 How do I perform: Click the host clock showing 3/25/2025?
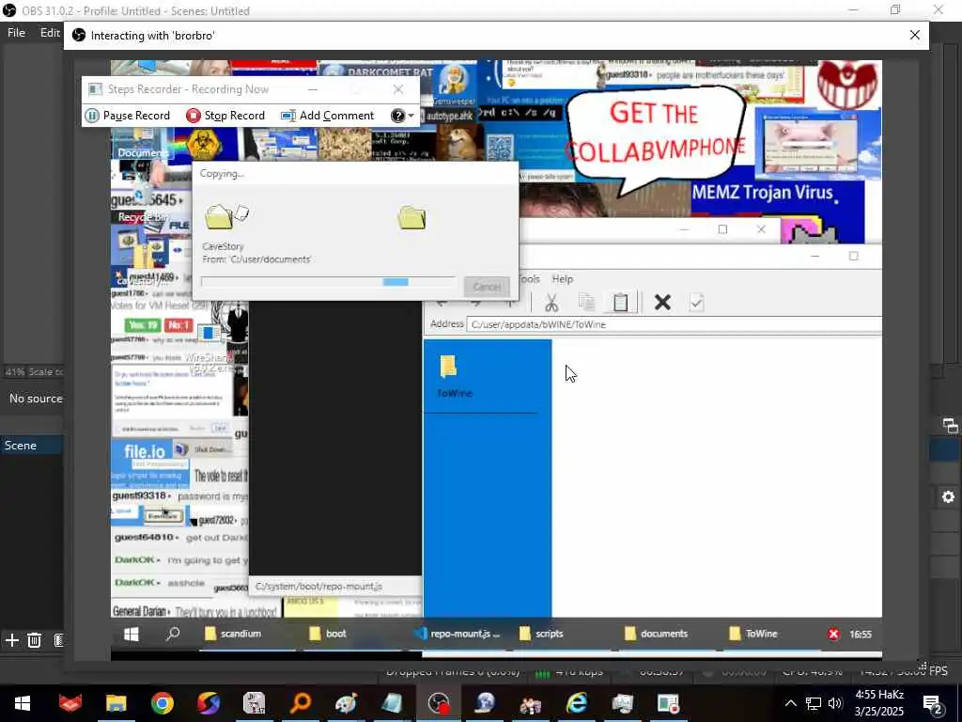click(879, 703)
